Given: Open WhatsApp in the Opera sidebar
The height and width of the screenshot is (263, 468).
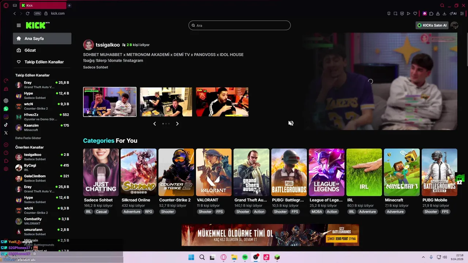Looking at the screenshot, I should pos(6,108).
